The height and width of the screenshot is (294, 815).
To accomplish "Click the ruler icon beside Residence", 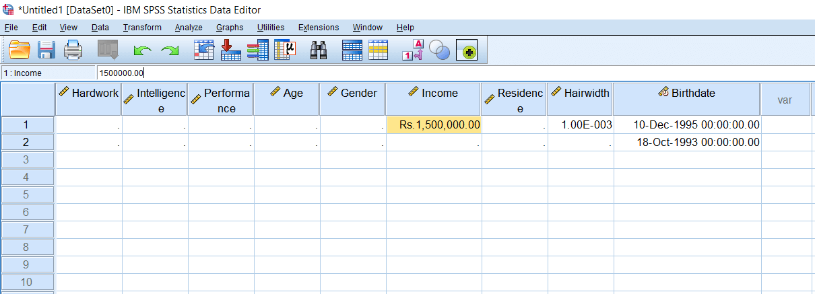I will pos(490,100).
